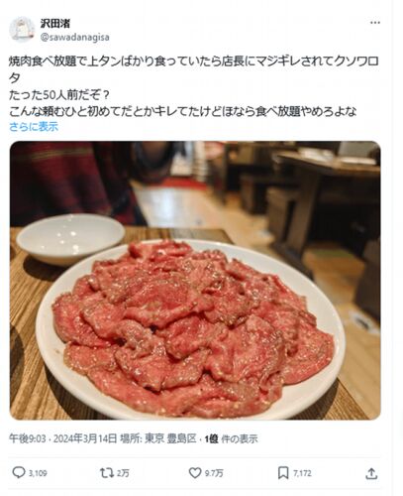Click the post text about 焼肉食べ放題

tap(194, 87)
